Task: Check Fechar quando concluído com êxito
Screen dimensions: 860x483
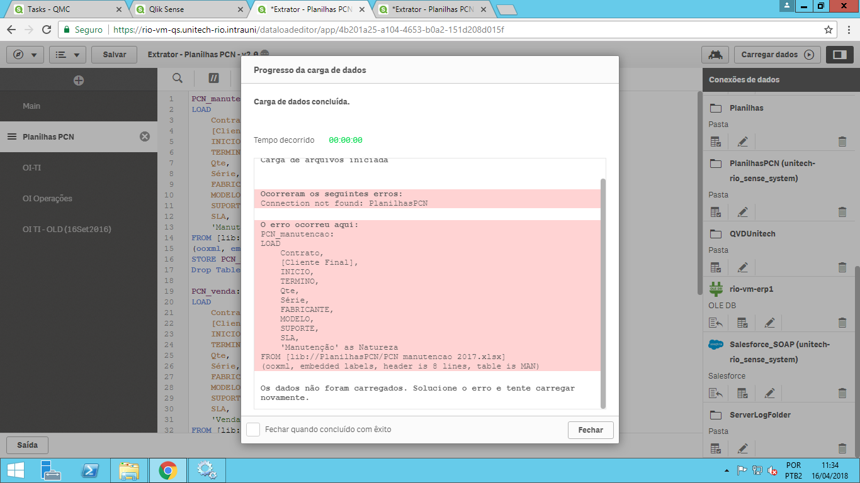Action: point(253,430)
